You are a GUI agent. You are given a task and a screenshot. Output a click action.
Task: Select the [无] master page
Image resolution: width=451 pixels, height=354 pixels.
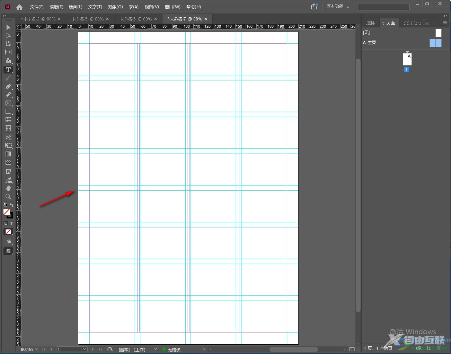click(x=402, y=33)
